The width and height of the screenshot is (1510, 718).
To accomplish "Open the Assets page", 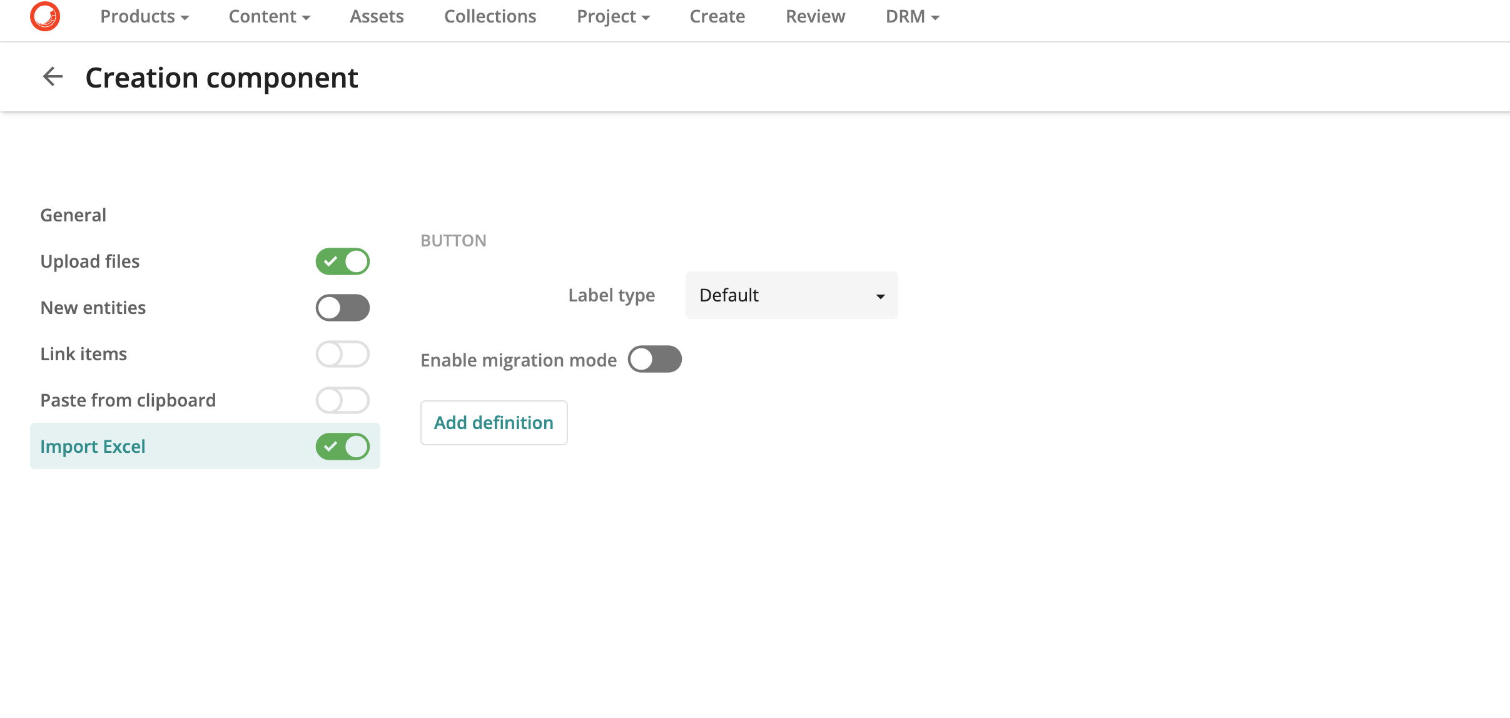I will coord(377,16).
